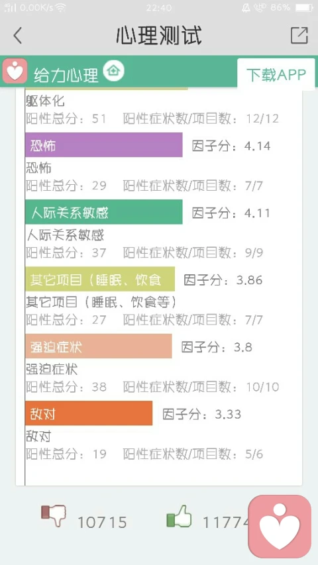The height and width of the screenshot is (565, 318).
Task: Click the thumbs-up like icon
Action: pos(179,515)
